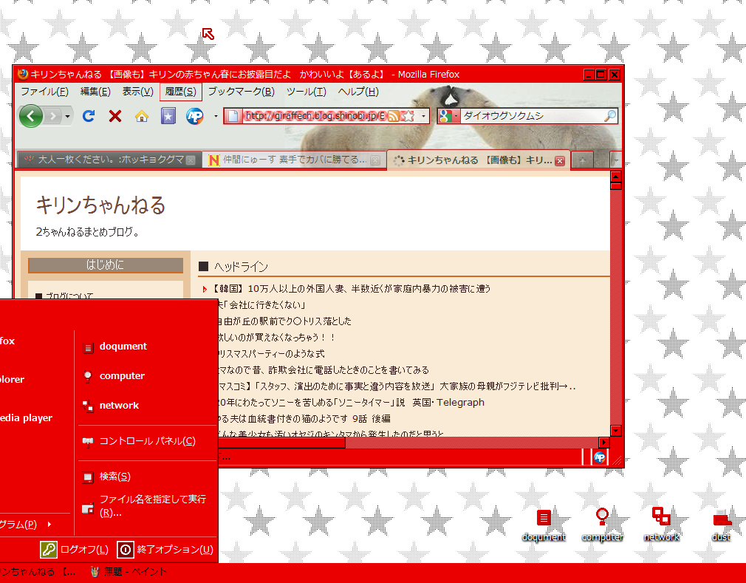This screenshot has width=746, height=583.
Task: Click ログオフ(L) button
Action: (x=75, y=550)
